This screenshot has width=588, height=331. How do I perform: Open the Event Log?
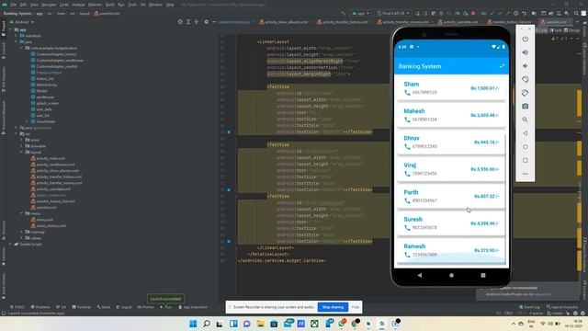click(x=529, y=307)
